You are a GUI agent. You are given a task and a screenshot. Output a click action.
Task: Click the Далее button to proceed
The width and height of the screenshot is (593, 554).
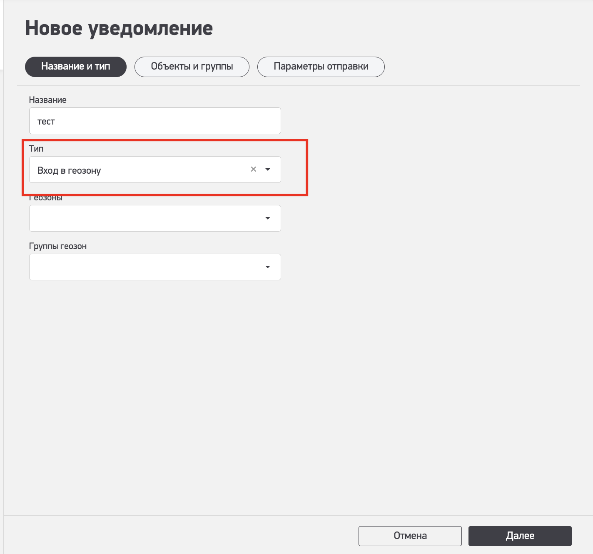pyautogui.click(x=520, y=536)
